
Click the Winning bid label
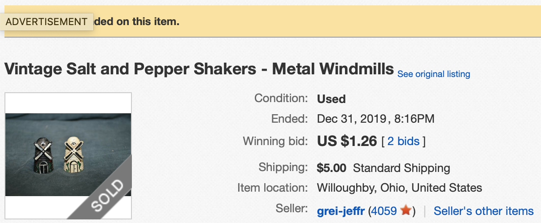point(275,142)
